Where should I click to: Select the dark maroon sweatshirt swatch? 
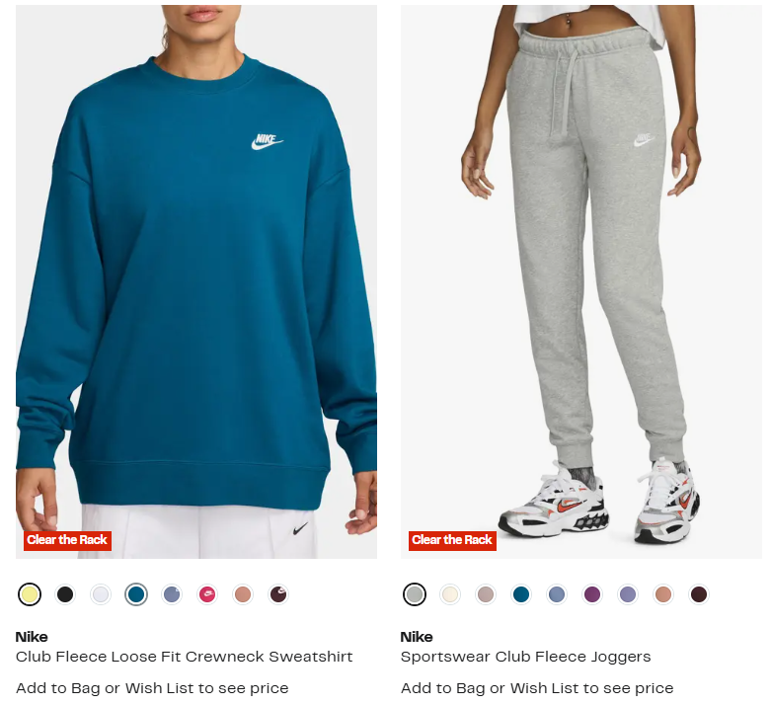[x=278, y=594]
